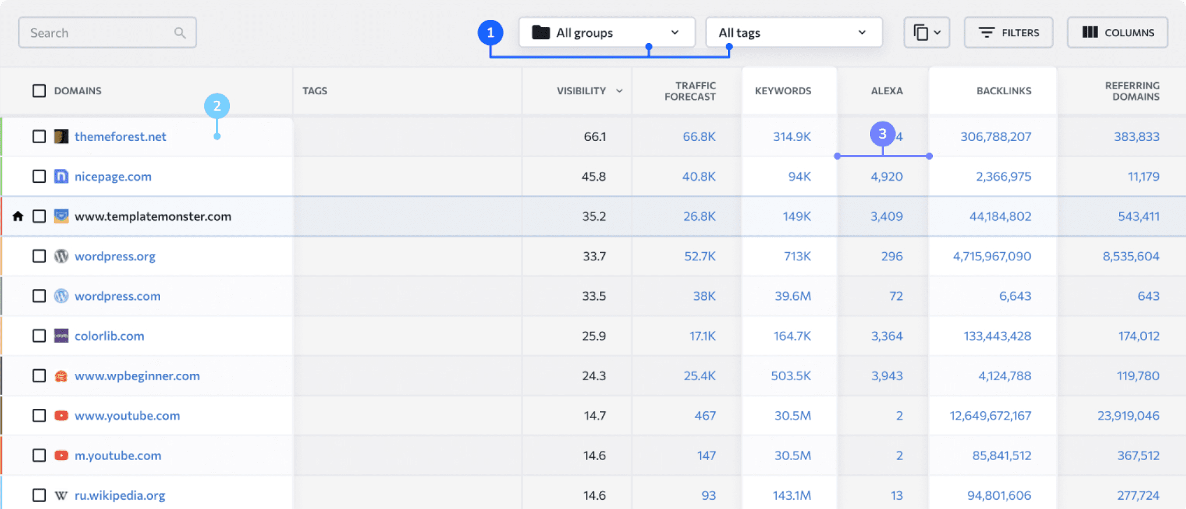Open the All groups dropdown
Screen dimensions: 1186x509
[607, 33]
